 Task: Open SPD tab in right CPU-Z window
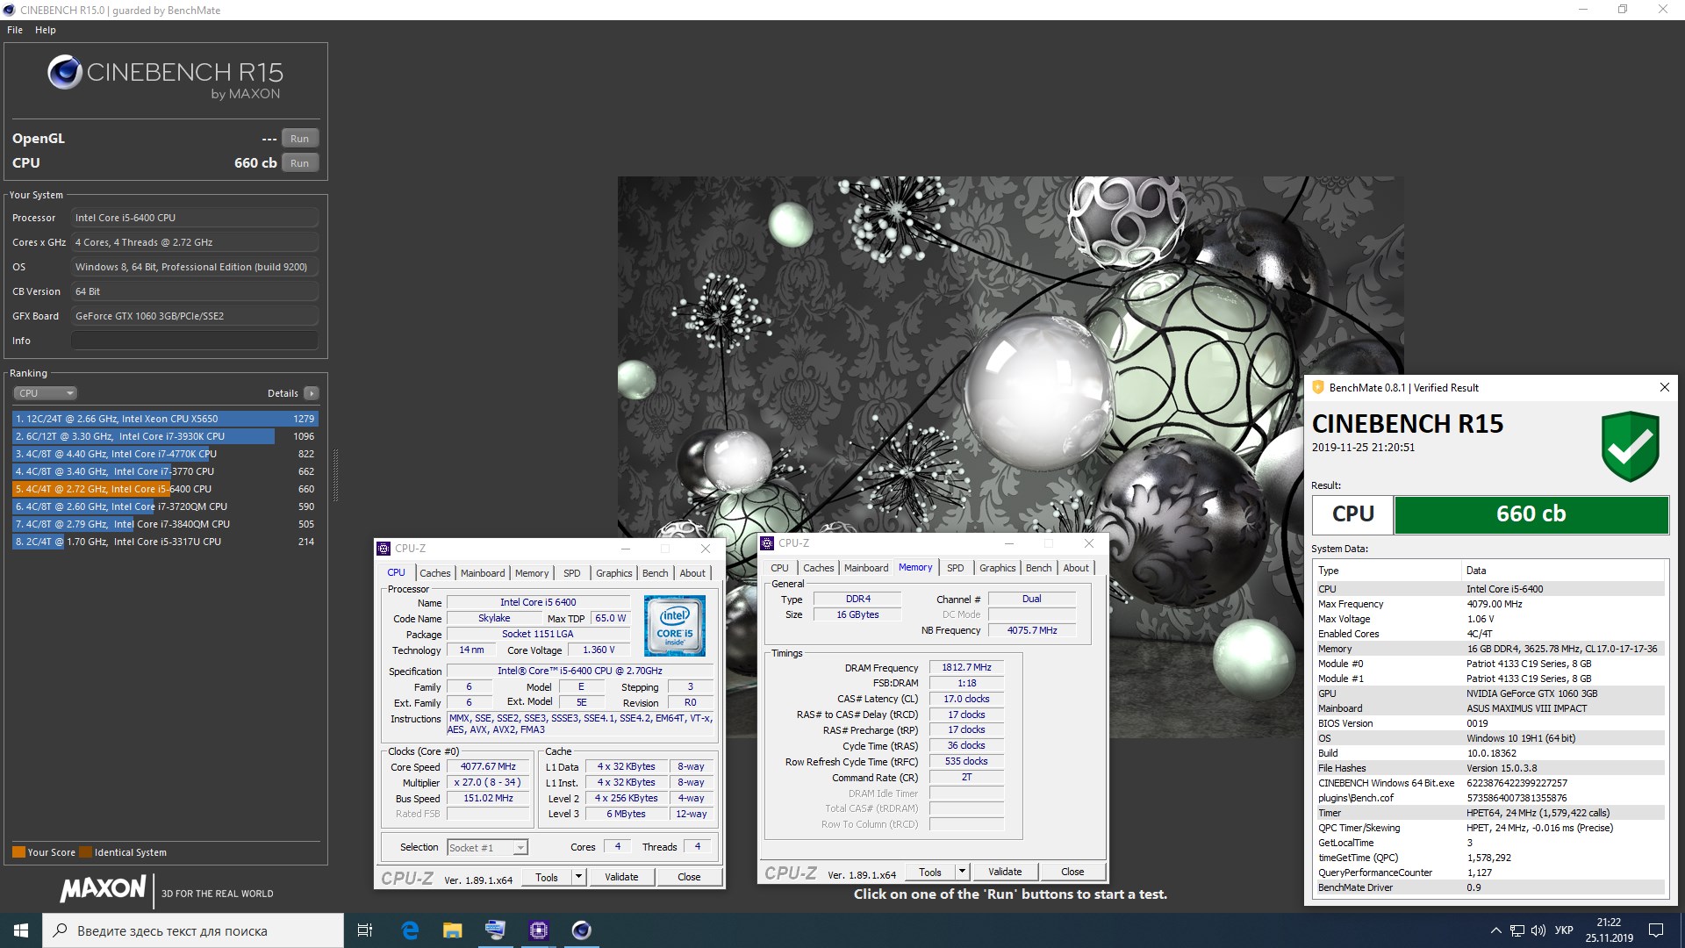[x=956, y=568]
